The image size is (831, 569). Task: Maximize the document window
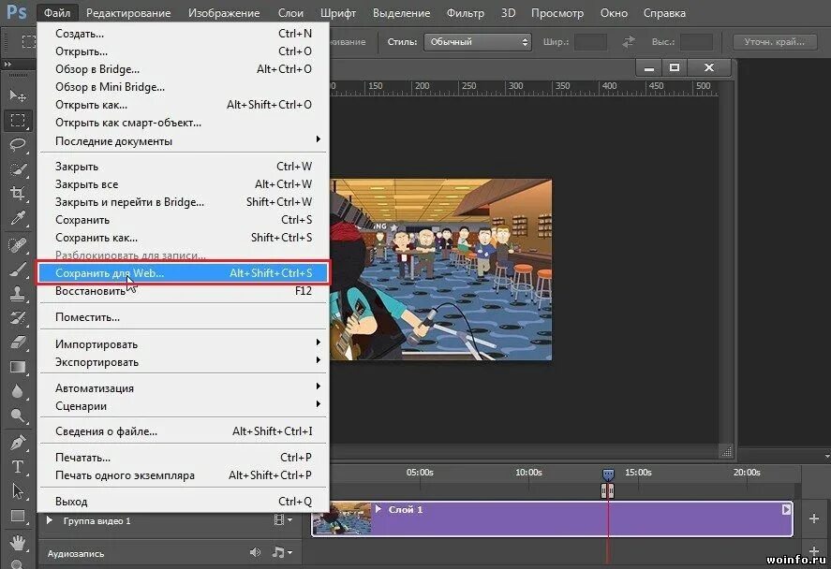[675, 67]
